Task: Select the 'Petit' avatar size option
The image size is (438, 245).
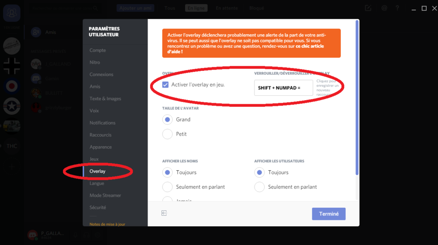Action: [167, 134]
